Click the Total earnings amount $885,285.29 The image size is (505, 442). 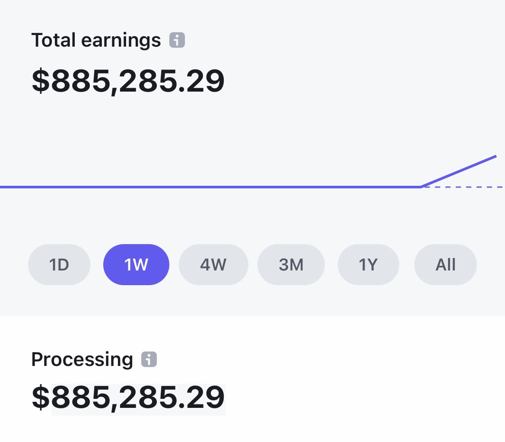128,81
